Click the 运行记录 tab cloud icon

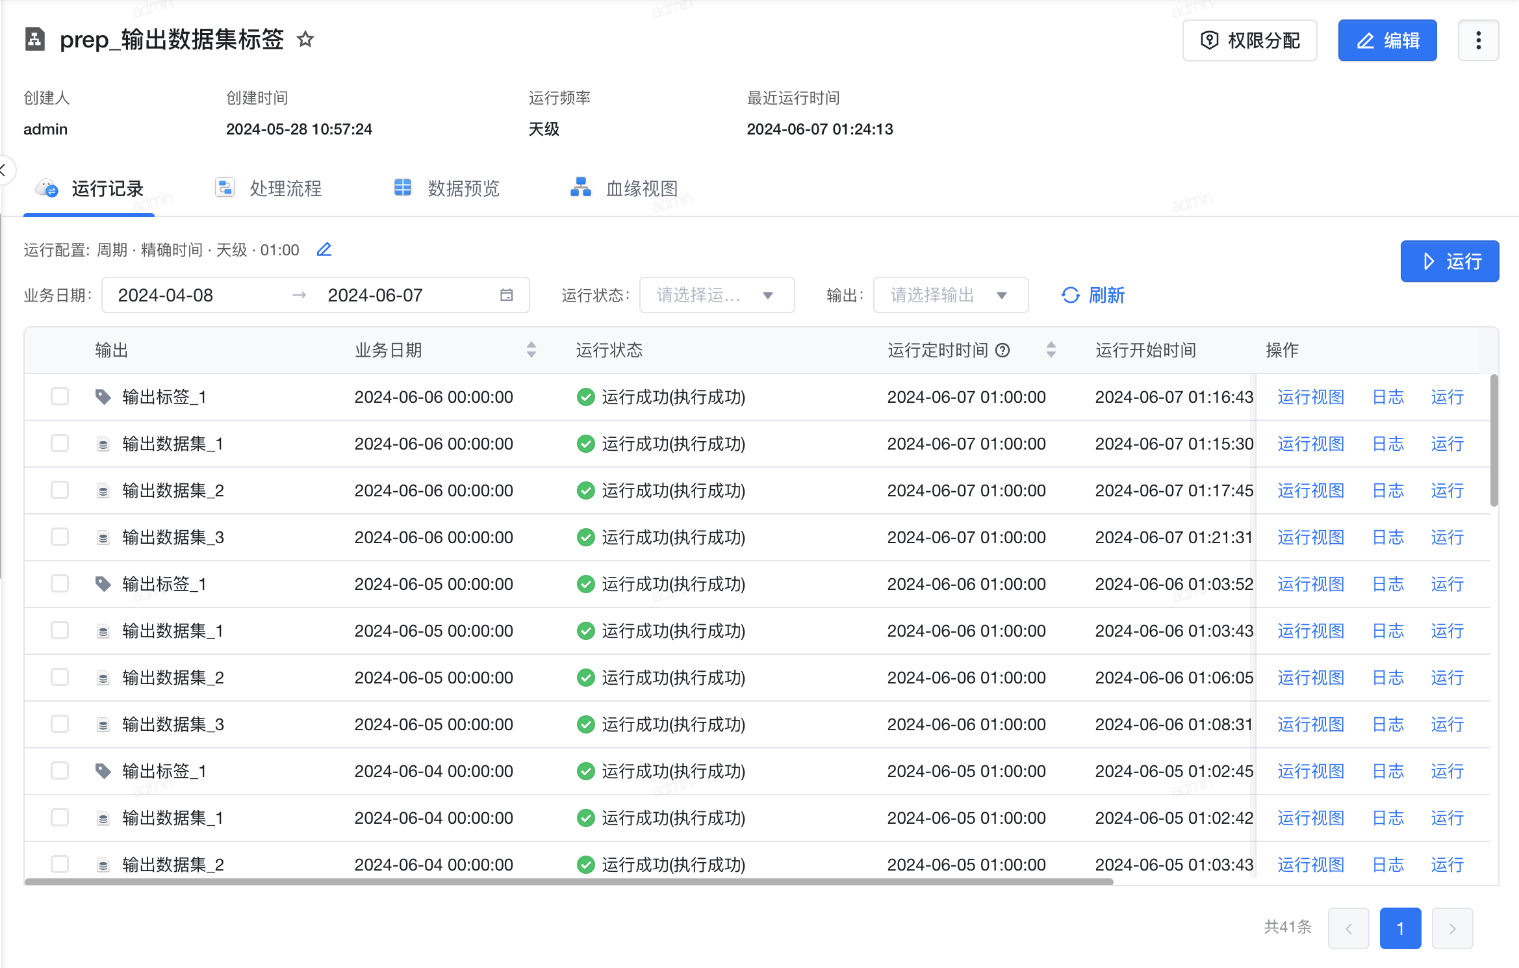click(47, 188)
